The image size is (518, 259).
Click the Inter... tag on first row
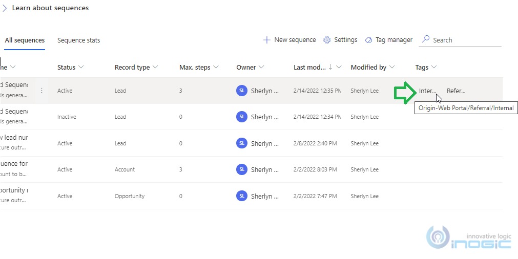point(427,91)
